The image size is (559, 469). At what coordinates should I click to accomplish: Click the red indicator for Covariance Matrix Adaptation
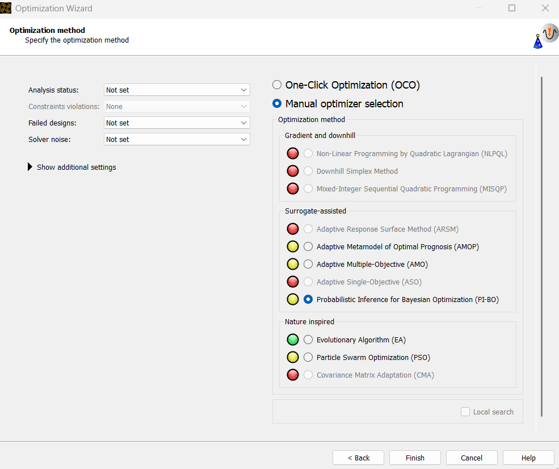pyautogui.click(x=293, y=375)
